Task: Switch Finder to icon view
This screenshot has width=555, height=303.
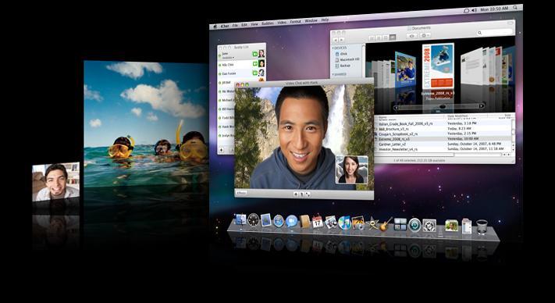Action: 372,37
